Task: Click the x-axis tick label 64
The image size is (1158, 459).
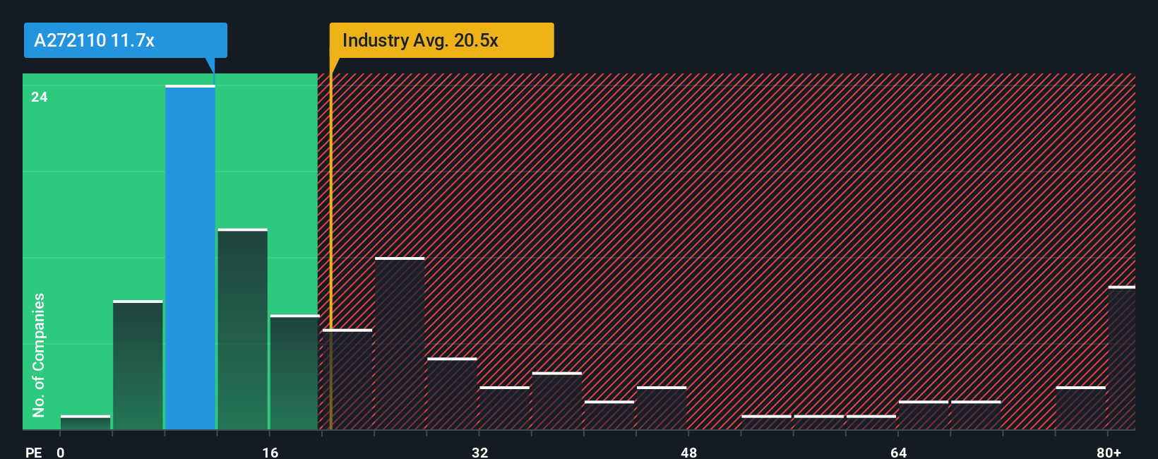Action: [898, 452]
